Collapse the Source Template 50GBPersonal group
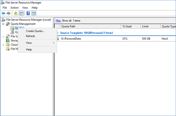The image size is (176, 116). click(x=57, y=33)
